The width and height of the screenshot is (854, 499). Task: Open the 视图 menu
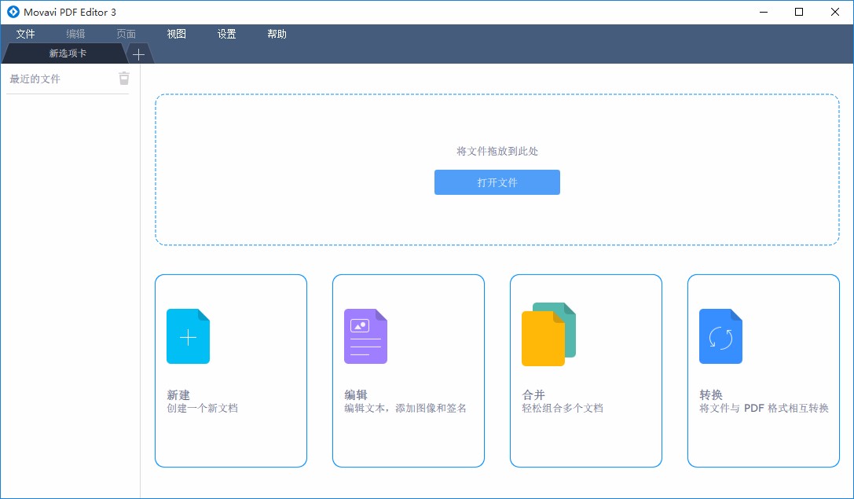176,33
